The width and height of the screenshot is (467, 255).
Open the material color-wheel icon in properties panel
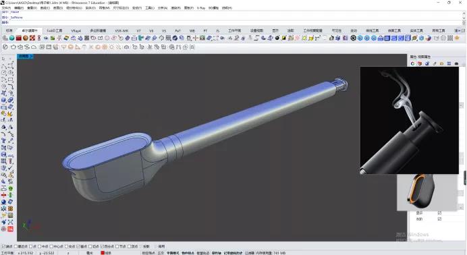pos(412,63)
